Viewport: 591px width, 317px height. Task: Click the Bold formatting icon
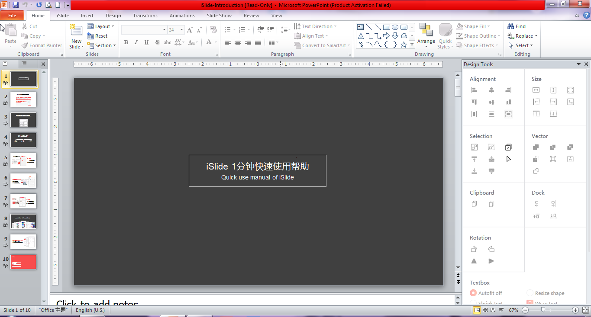(x=126, y=42)
